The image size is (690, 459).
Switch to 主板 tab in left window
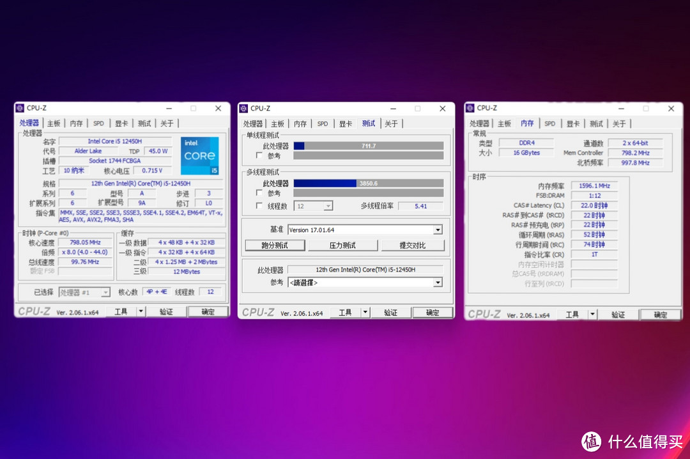tap(54, 123)
